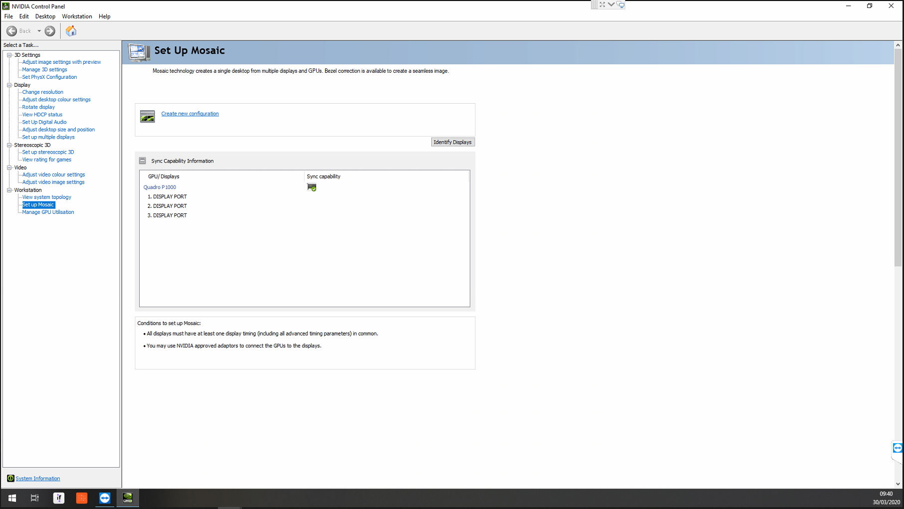Open Adjust video colour settings
The image size is (904, 509).
pyautogui.click(x=53, y=174)
